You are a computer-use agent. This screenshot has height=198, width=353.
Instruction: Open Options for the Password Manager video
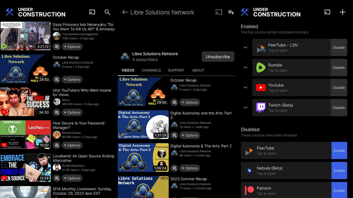pyautogui.click(x=72, y=145)
